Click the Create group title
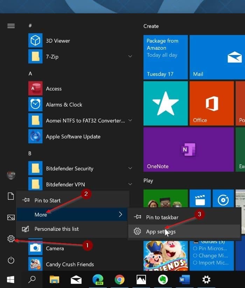Viewport: 245px width, 288px height. pos(151,26)
